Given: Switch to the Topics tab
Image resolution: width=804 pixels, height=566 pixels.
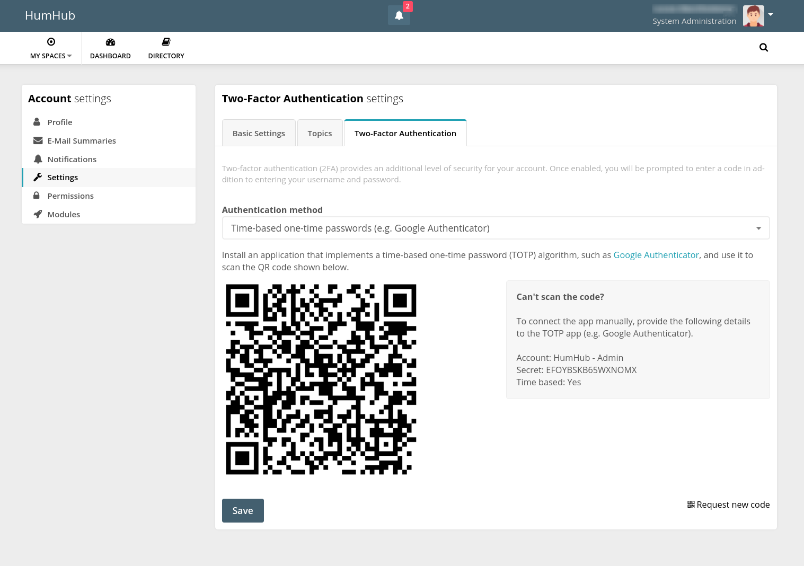Looking at the screenshot, I should (x=320, y=133).
